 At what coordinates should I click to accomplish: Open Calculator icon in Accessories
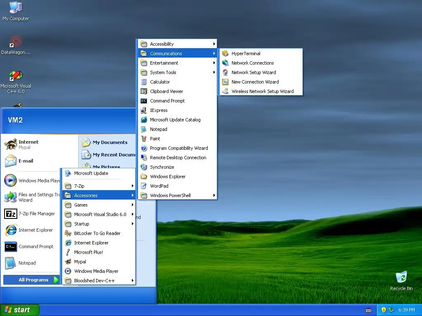click(144, 82)
